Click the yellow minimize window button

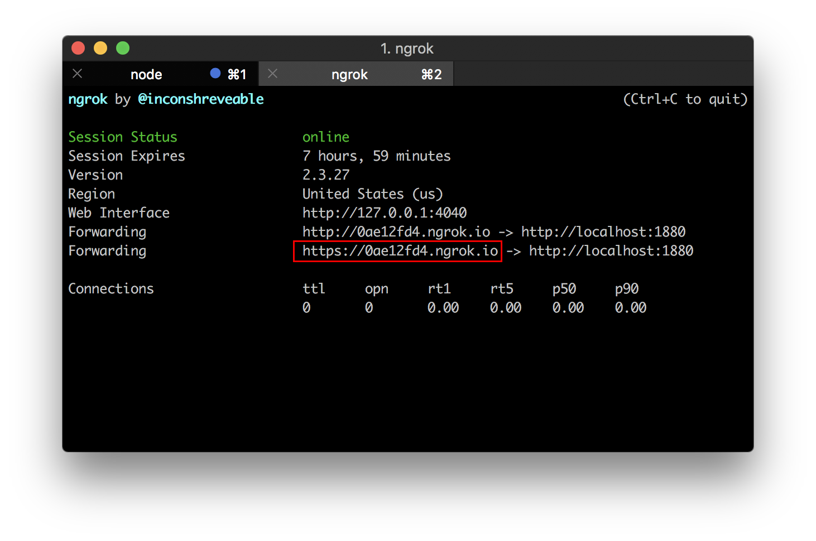coord(100,49)
